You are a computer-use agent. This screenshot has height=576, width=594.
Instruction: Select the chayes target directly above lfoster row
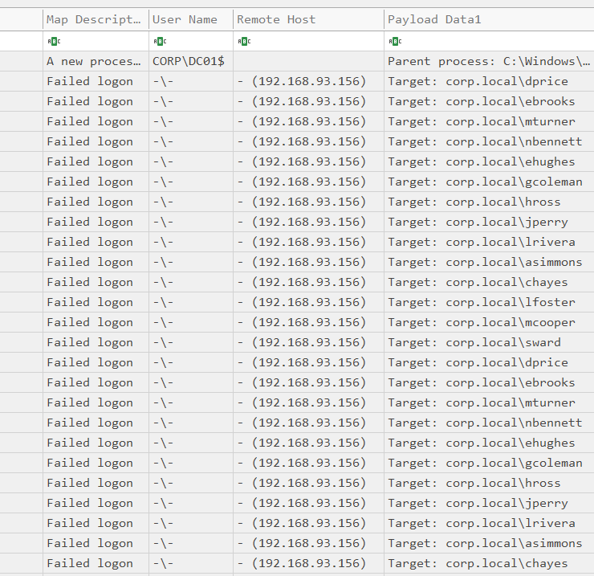tap(489, 282)
